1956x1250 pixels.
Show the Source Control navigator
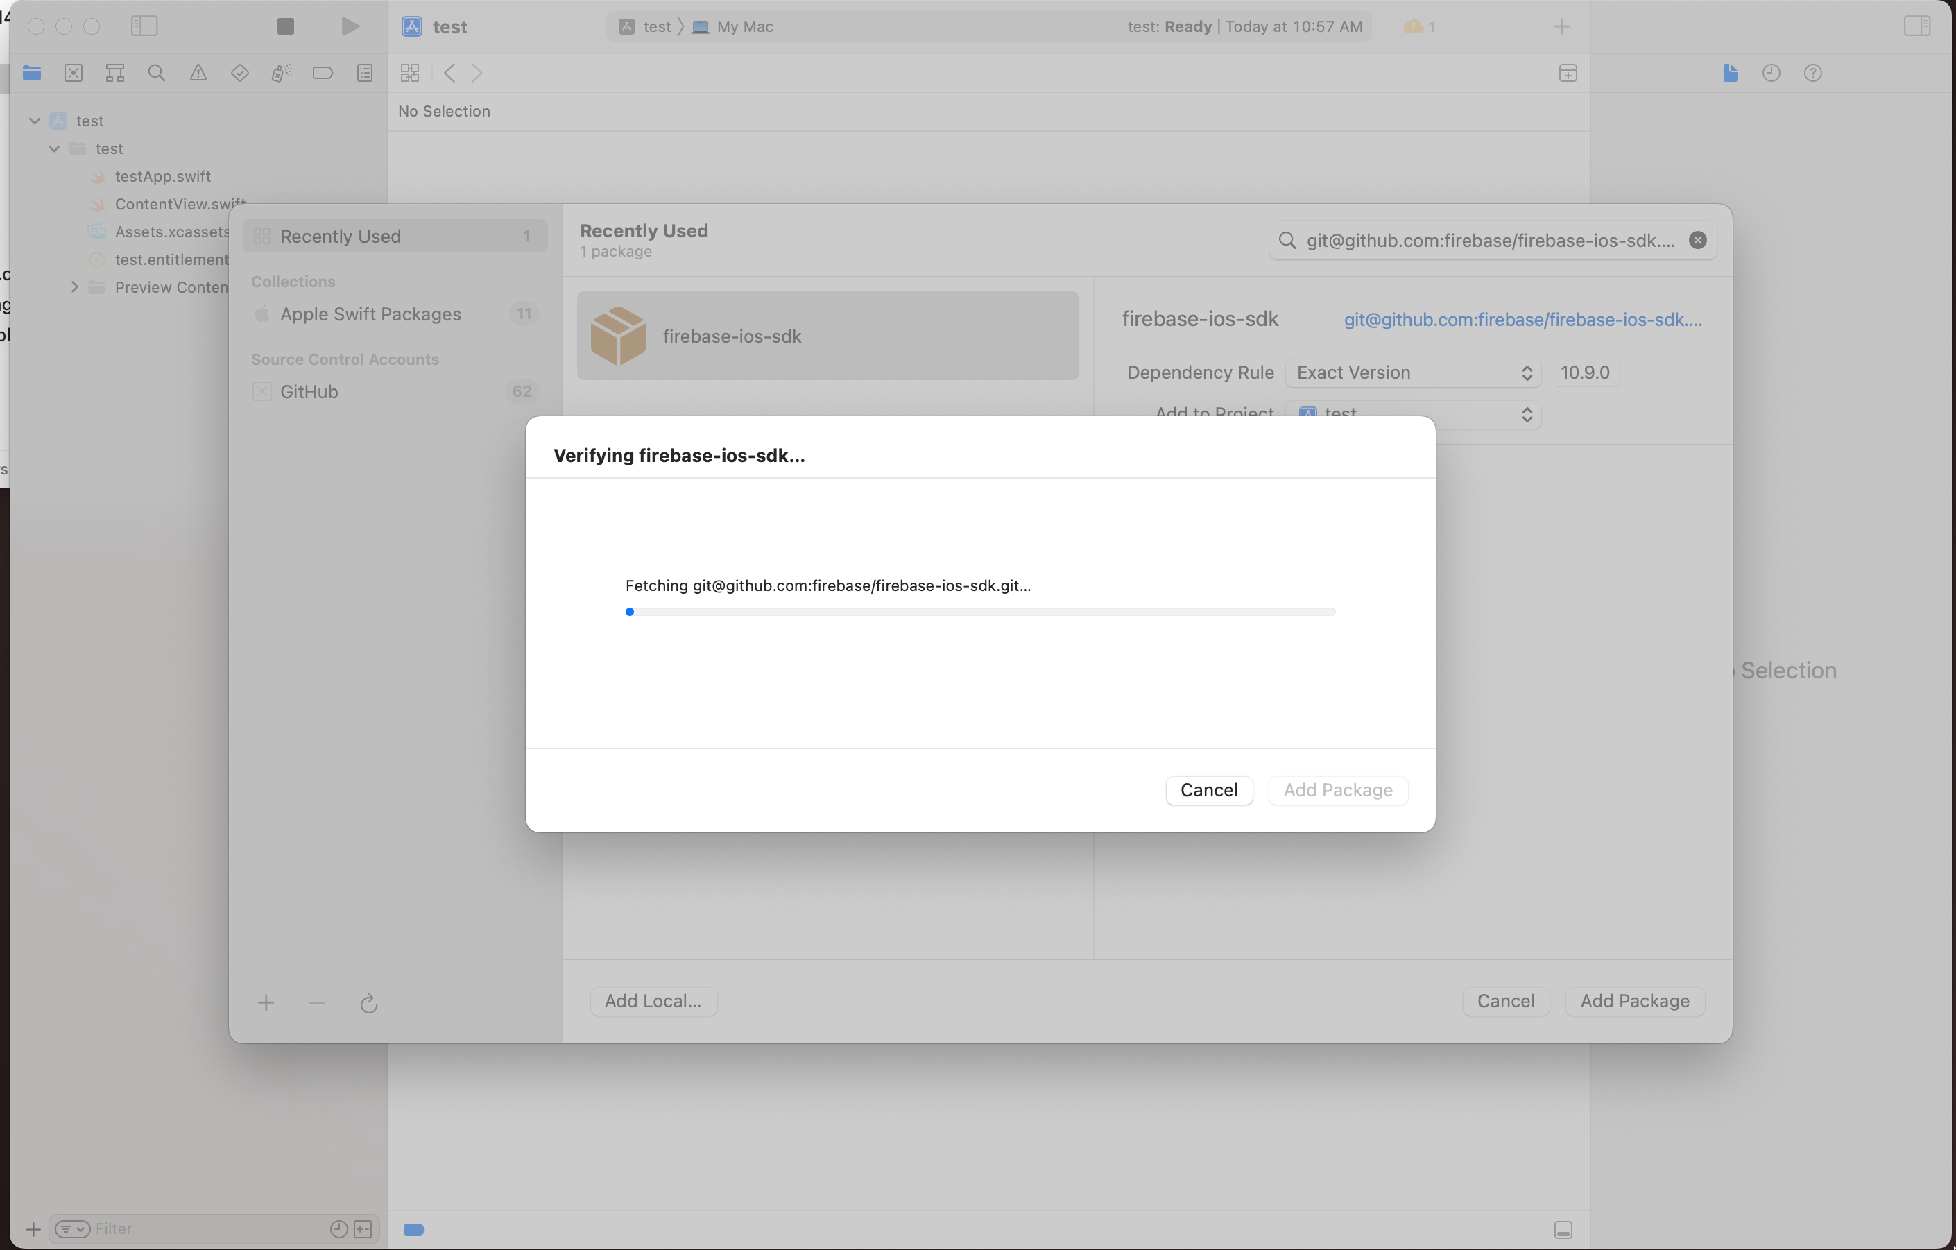coord(73,73)
